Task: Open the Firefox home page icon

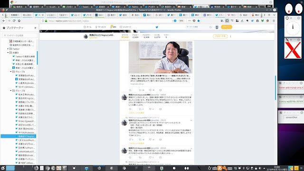Action: tap(19, 21)
